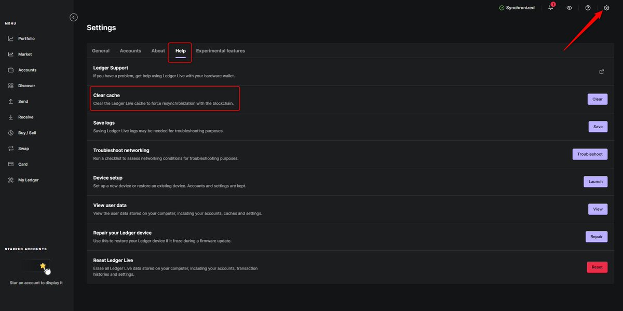Switch to the About tab
Viewport: 623px width, 311px height.
[158, 51]
